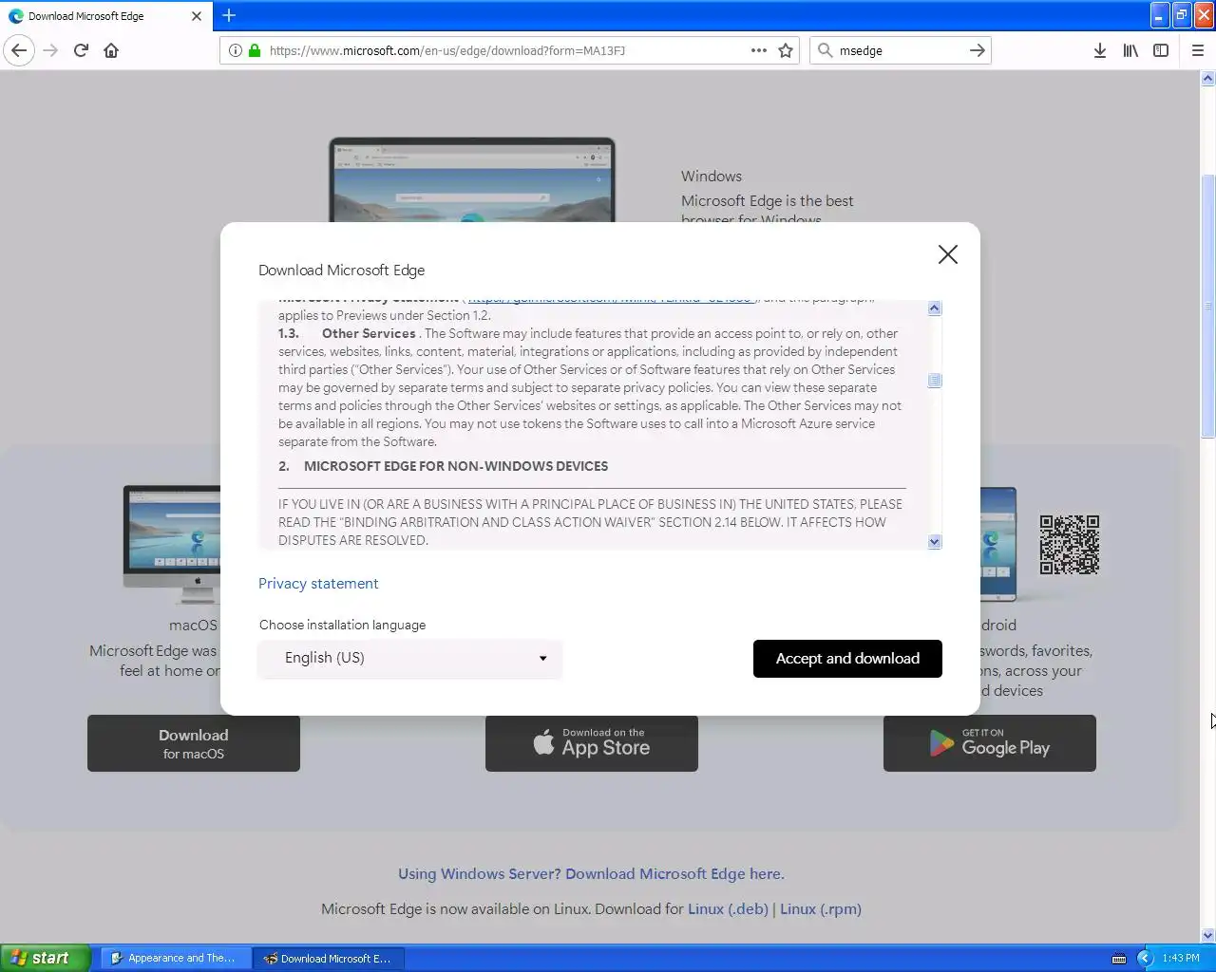The width and height of the screenshot is (1216, 972).
Task: Bookmark this page with the star
Action: coord(786,50)
